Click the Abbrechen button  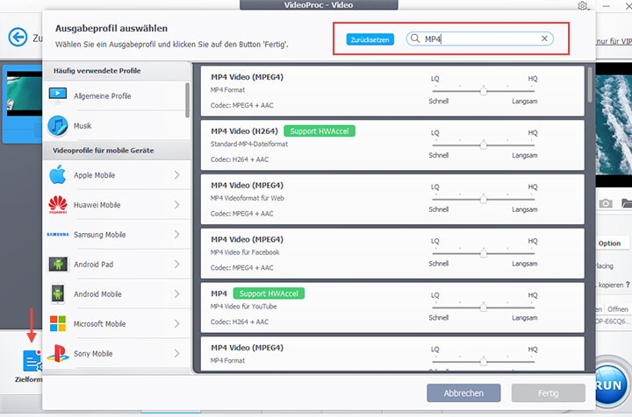(463, 392)
